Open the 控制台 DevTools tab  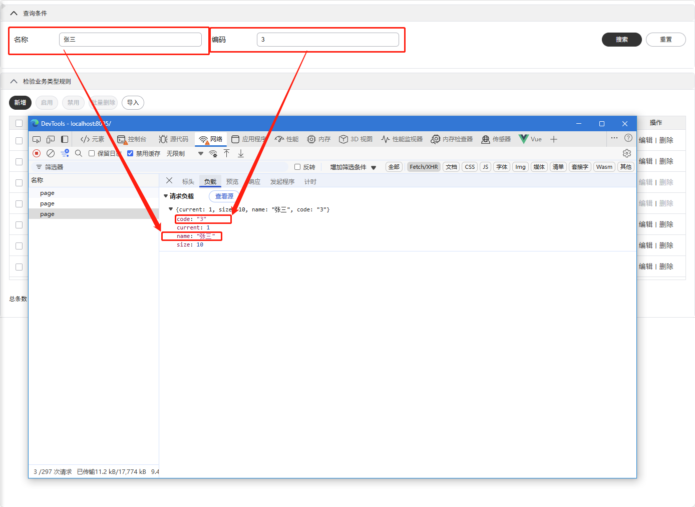132,139
